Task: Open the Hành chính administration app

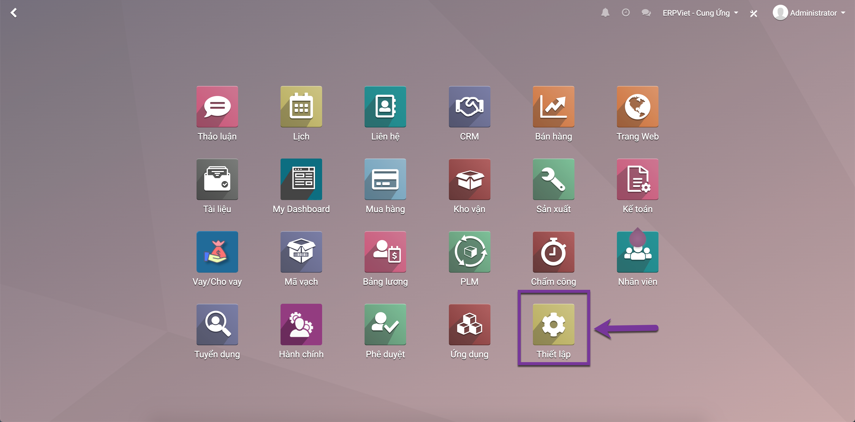Action: point(301,324)
